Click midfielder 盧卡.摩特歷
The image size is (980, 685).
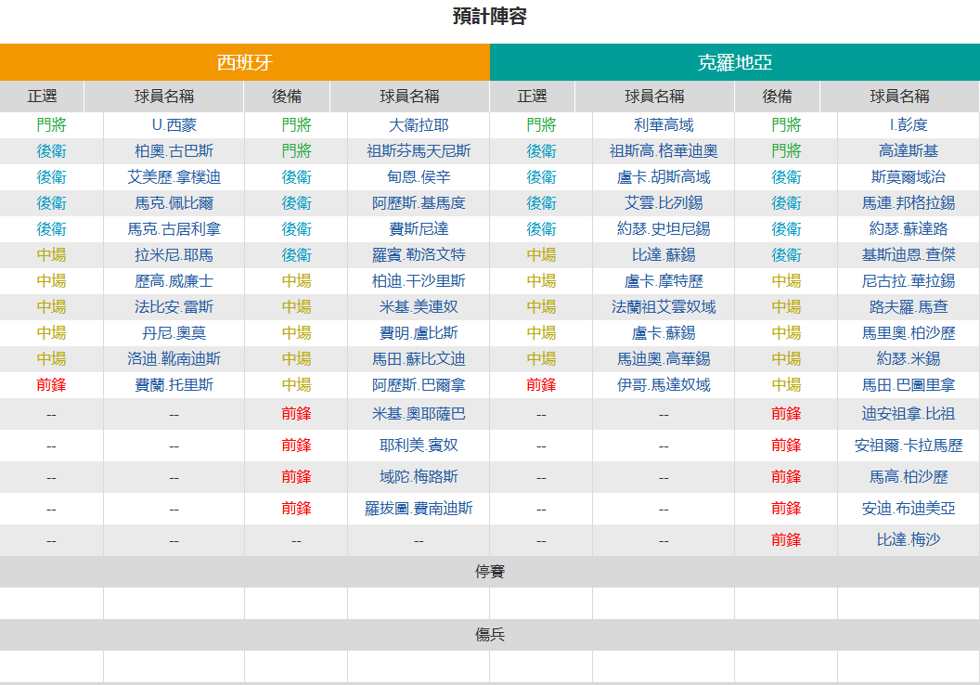click(664, 281)
